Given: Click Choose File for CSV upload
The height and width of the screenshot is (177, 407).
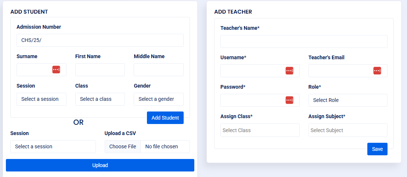Looking at the screenshot, I should [123, 146].
